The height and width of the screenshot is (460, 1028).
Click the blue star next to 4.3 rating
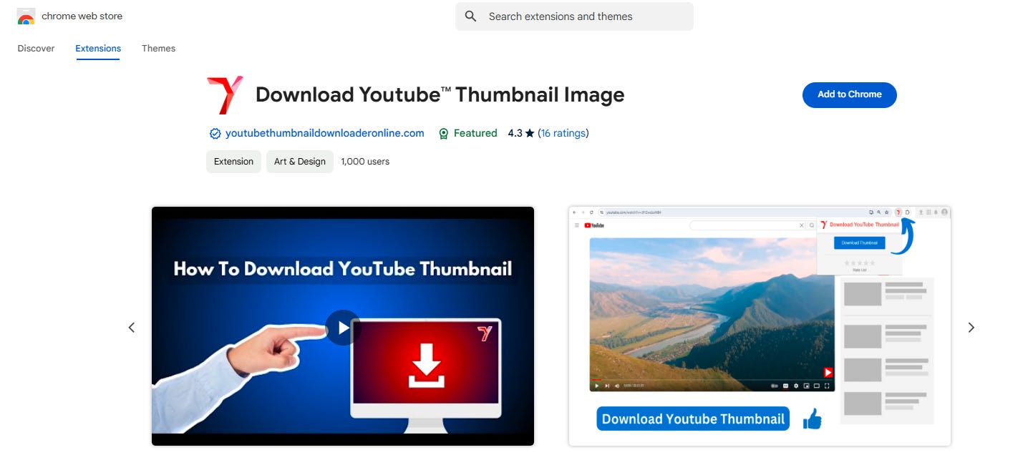point(529,133)
